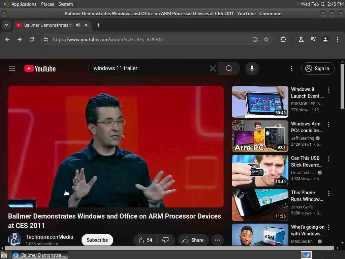Open Windows Arm PCs could be title
345x259 pixels.
(307, 127)
